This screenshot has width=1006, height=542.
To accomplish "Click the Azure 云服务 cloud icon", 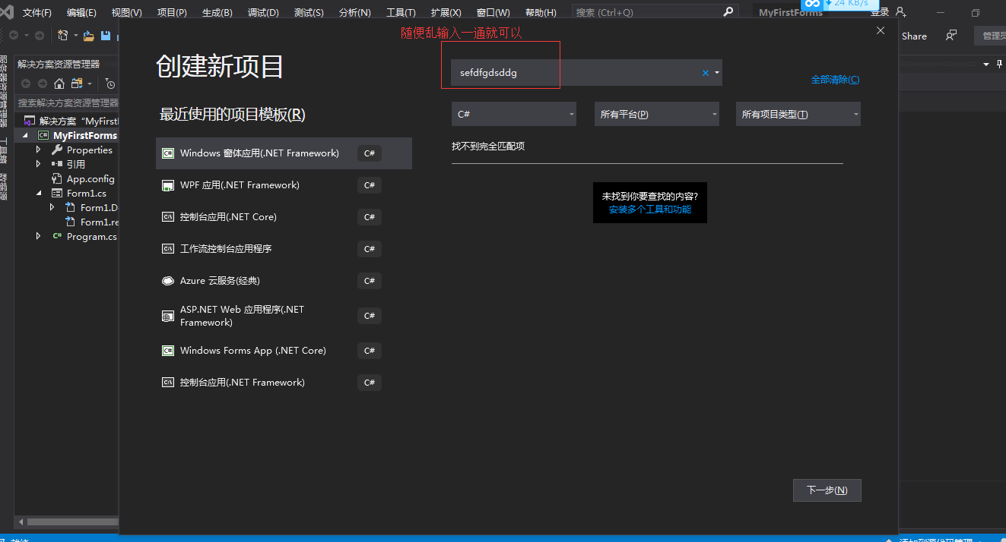I will pos(168,281).
